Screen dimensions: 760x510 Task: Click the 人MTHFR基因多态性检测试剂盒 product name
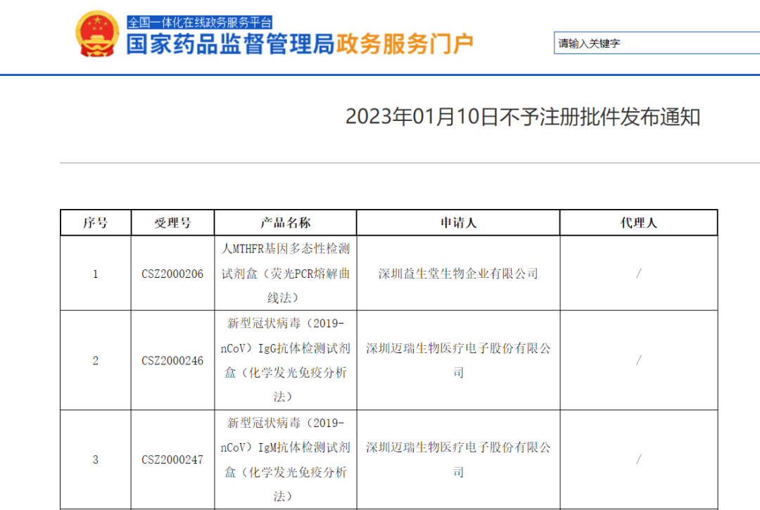click(x=285, y=274)
